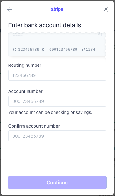The height and width of the screenshot is (196, 115).
Task: Click the Account number label
Action: pos(25,91)
